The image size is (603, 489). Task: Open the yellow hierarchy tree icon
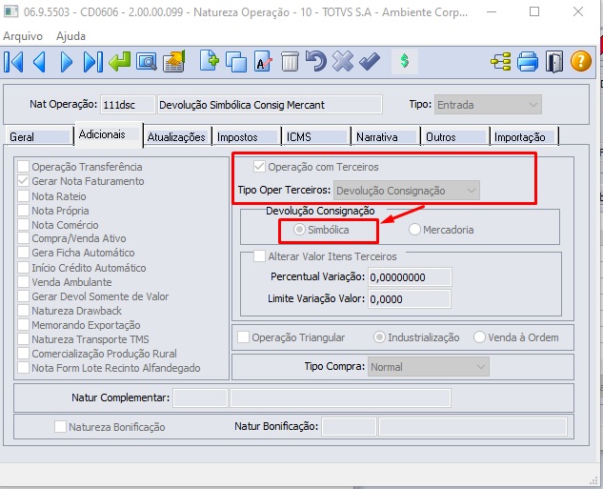tap(501, 62)
